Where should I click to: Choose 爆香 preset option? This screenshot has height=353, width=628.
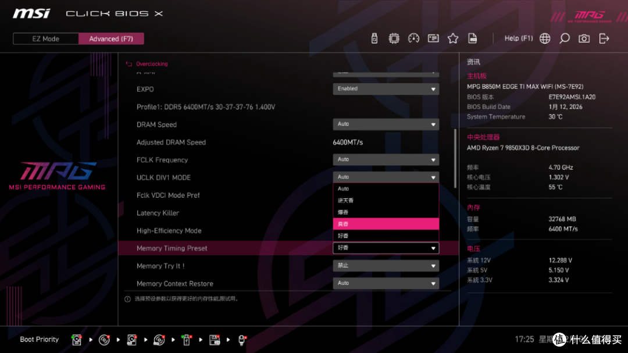click(386, 212)
